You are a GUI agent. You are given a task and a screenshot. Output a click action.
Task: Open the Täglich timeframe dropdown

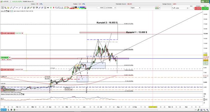135,8
